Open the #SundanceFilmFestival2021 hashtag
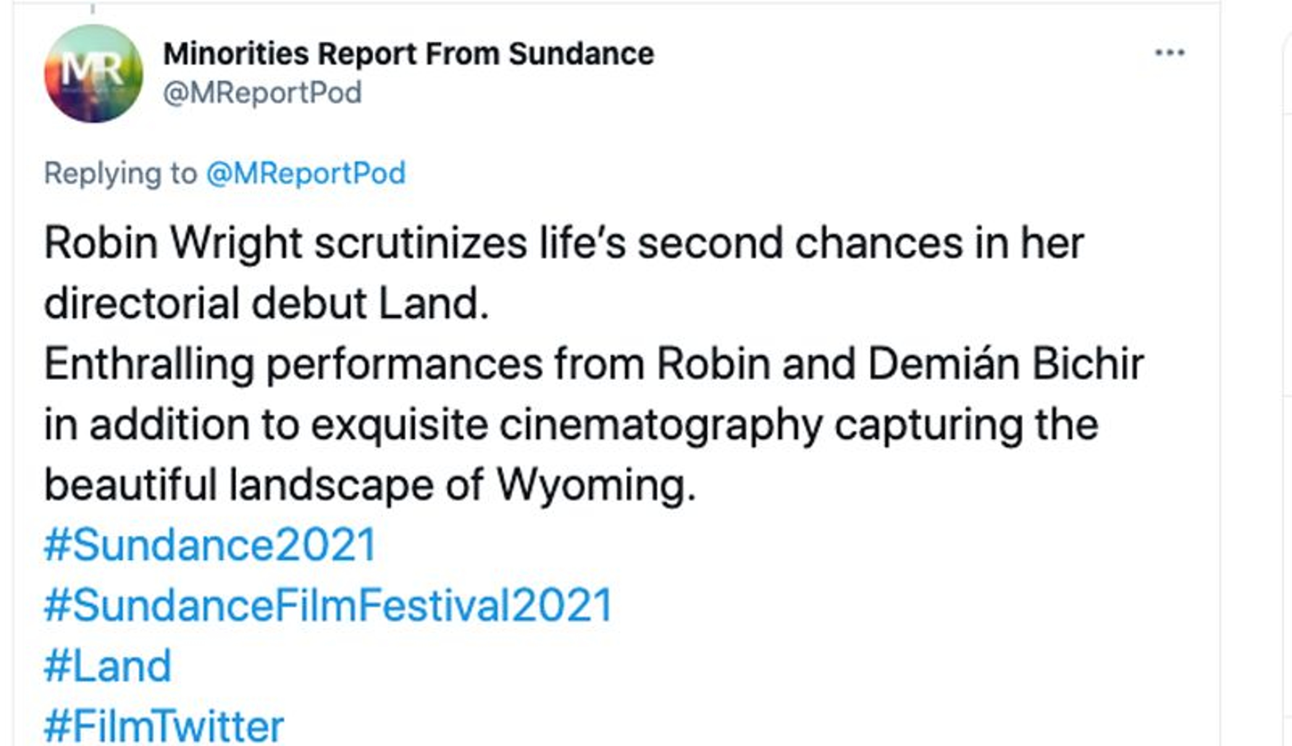 pos(328,606)
